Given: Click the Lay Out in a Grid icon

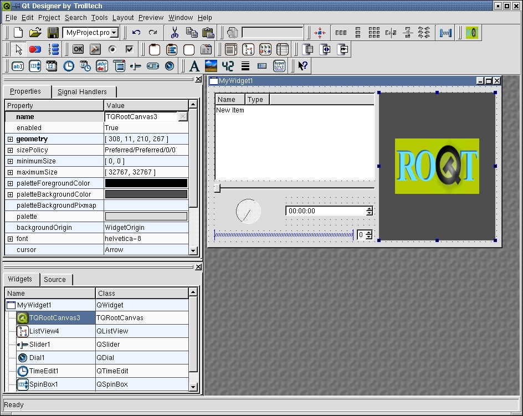Looking at the screenshot, I should coord(374,33).
